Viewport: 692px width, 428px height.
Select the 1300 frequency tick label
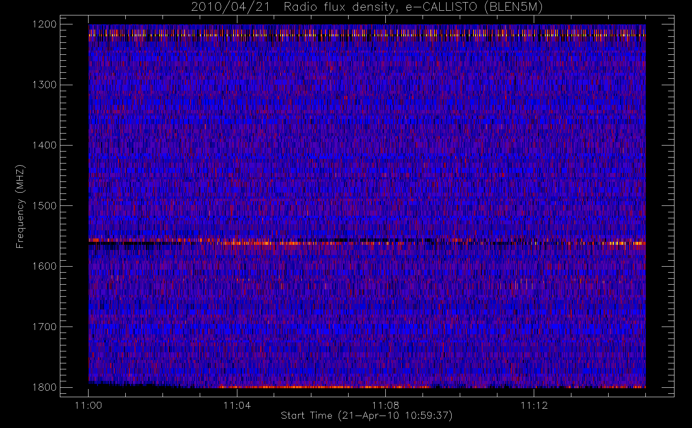(44, 85)
